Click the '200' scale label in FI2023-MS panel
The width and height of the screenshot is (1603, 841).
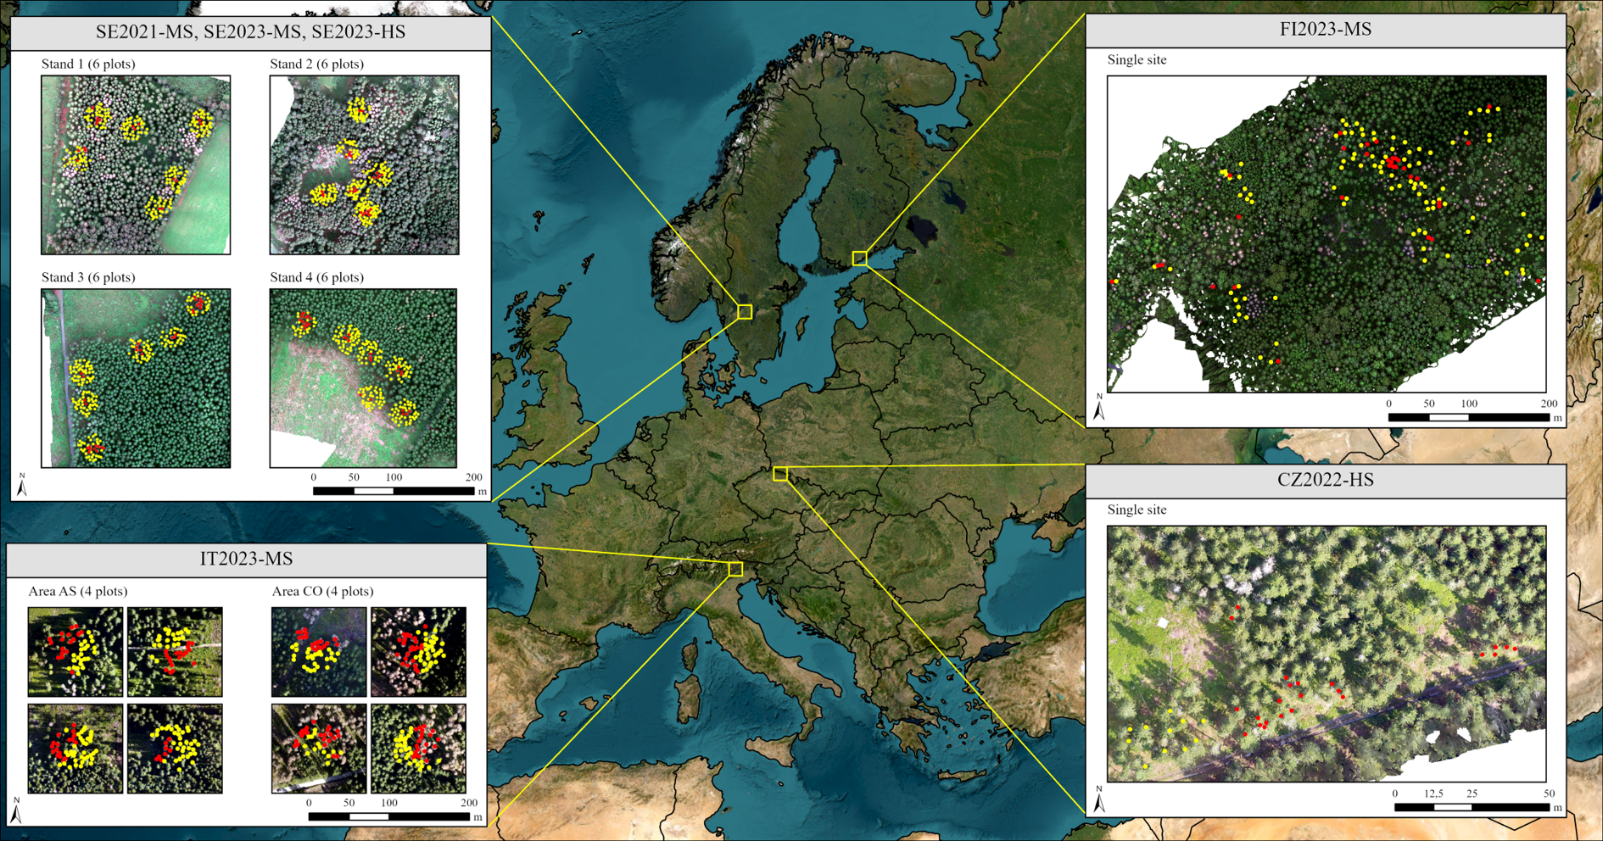[1549, 404]
